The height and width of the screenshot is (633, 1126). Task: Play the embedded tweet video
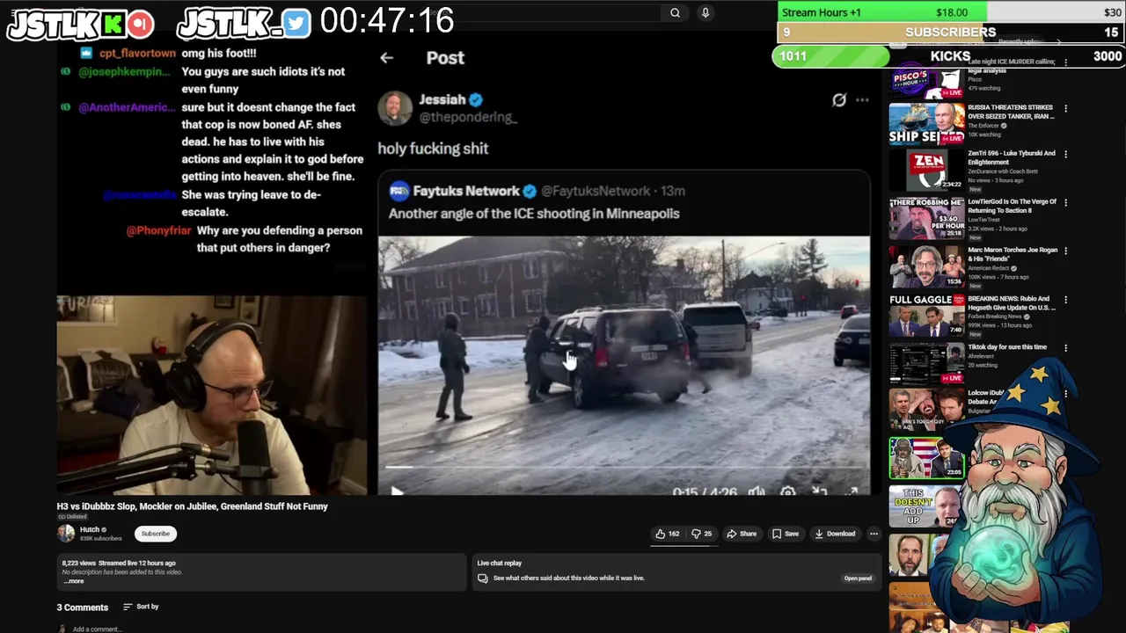pyautogui.click(x=397, y=492)
